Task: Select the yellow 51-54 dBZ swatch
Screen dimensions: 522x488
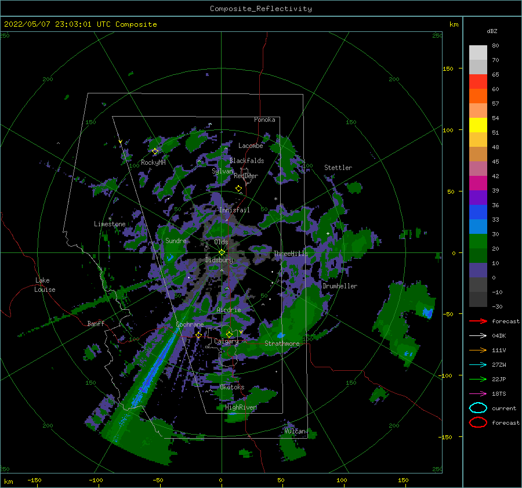Action: coord(478,125)
